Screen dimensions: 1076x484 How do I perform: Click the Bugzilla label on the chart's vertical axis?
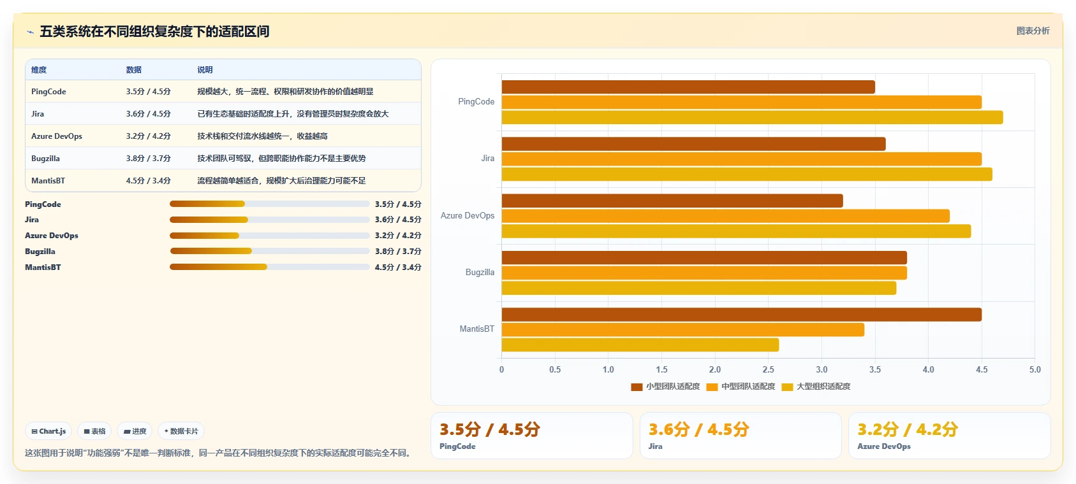pyautogui.click(x=480, y=273)
